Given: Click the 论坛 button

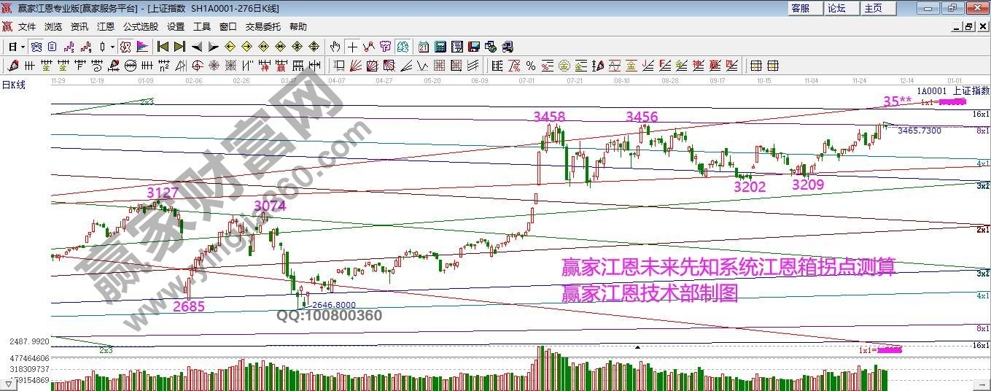Looking at the screenshot, I should 836,8.
